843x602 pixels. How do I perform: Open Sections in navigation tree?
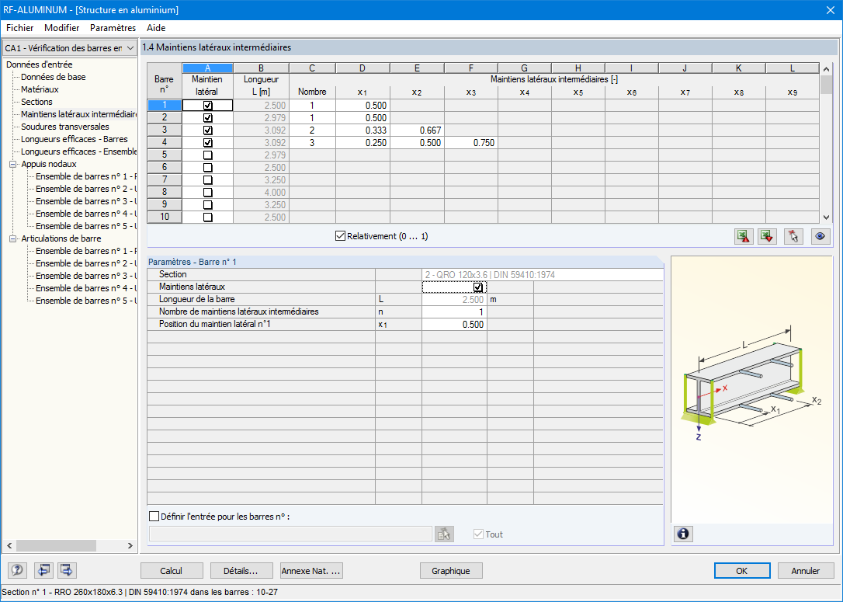coord(36,102)
